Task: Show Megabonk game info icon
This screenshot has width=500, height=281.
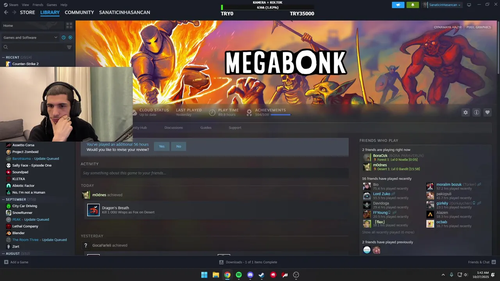Action: pyautogui.click(x=476, y=112)
